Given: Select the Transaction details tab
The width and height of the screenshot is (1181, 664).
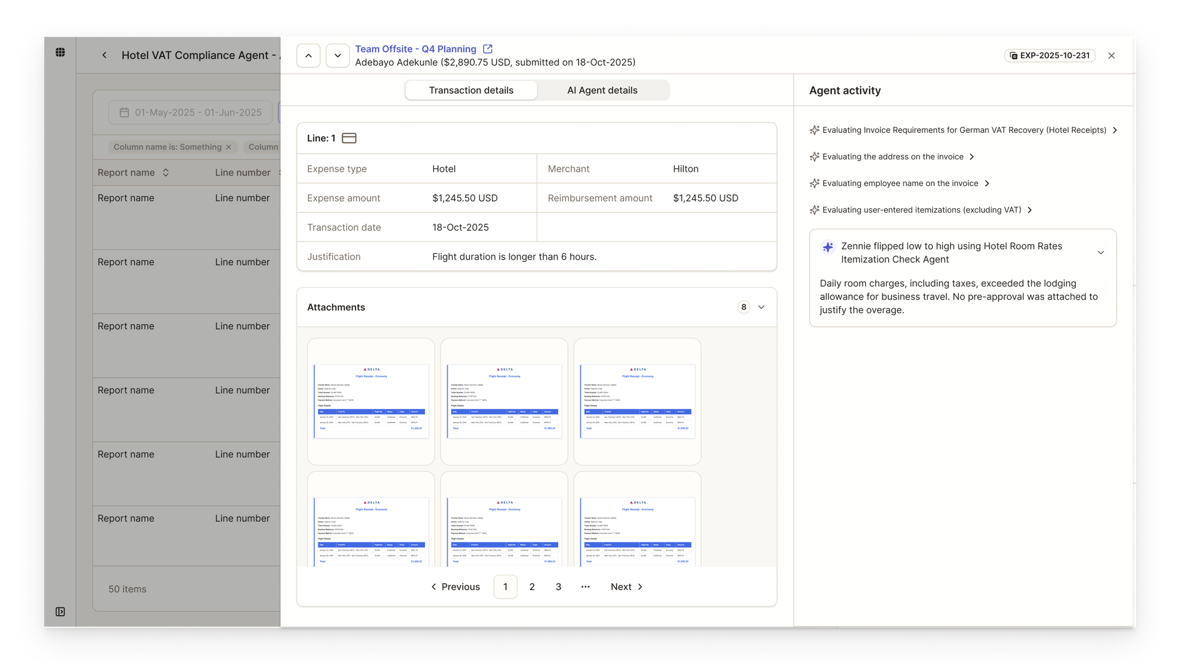Looking at the screenshot, I should [x=471, y=90].
